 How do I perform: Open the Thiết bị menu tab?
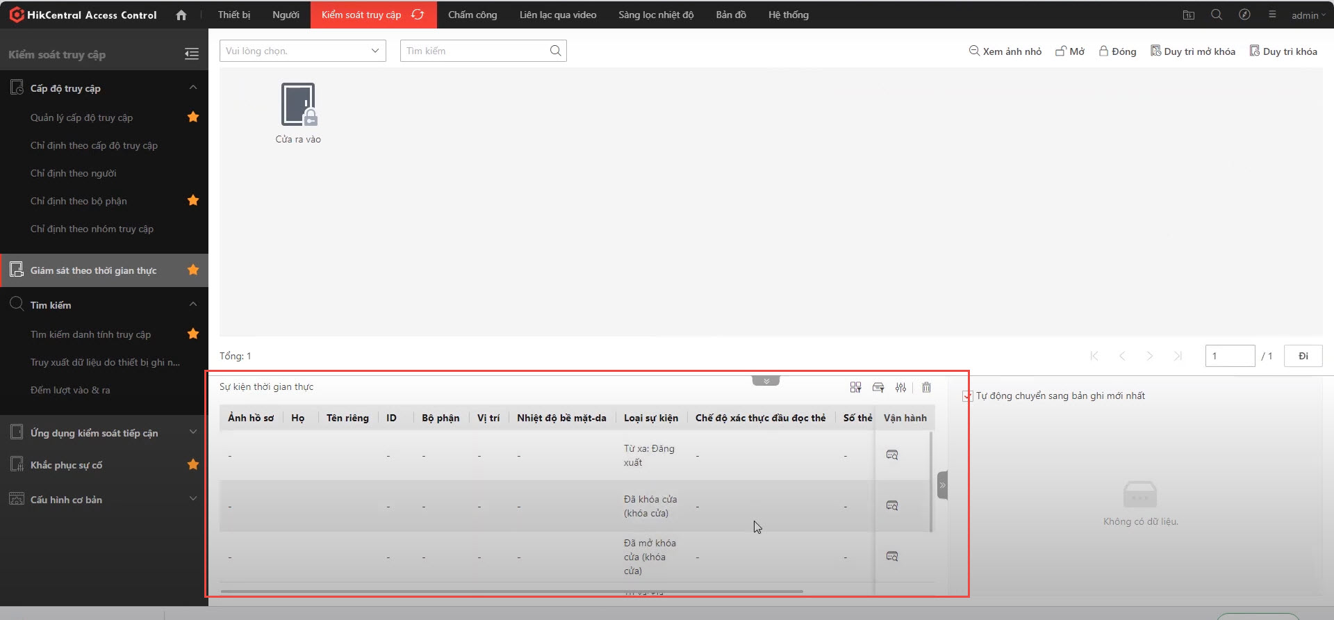click(234, 15)
